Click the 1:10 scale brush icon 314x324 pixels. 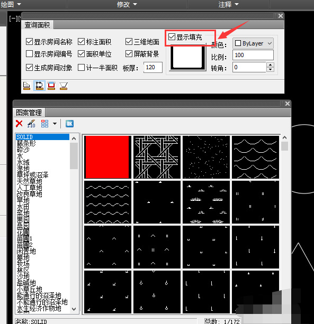point(31,124)
